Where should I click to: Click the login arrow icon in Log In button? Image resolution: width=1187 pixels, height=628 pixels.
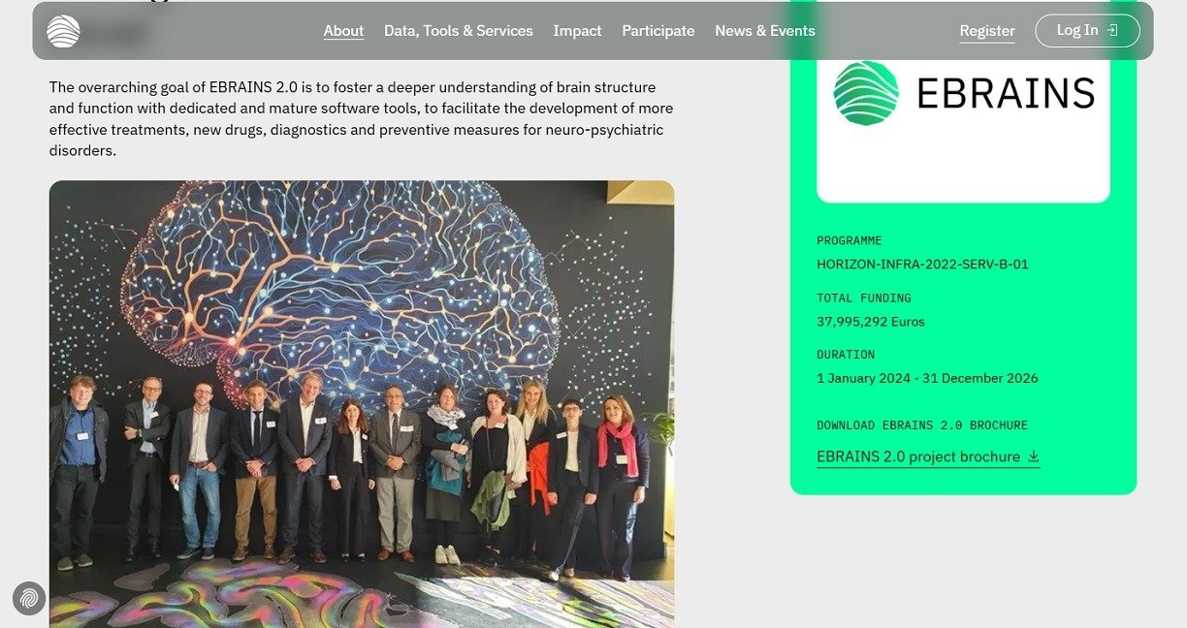point(1112,30)
